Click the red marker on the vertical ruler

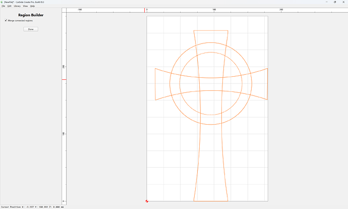64,79
